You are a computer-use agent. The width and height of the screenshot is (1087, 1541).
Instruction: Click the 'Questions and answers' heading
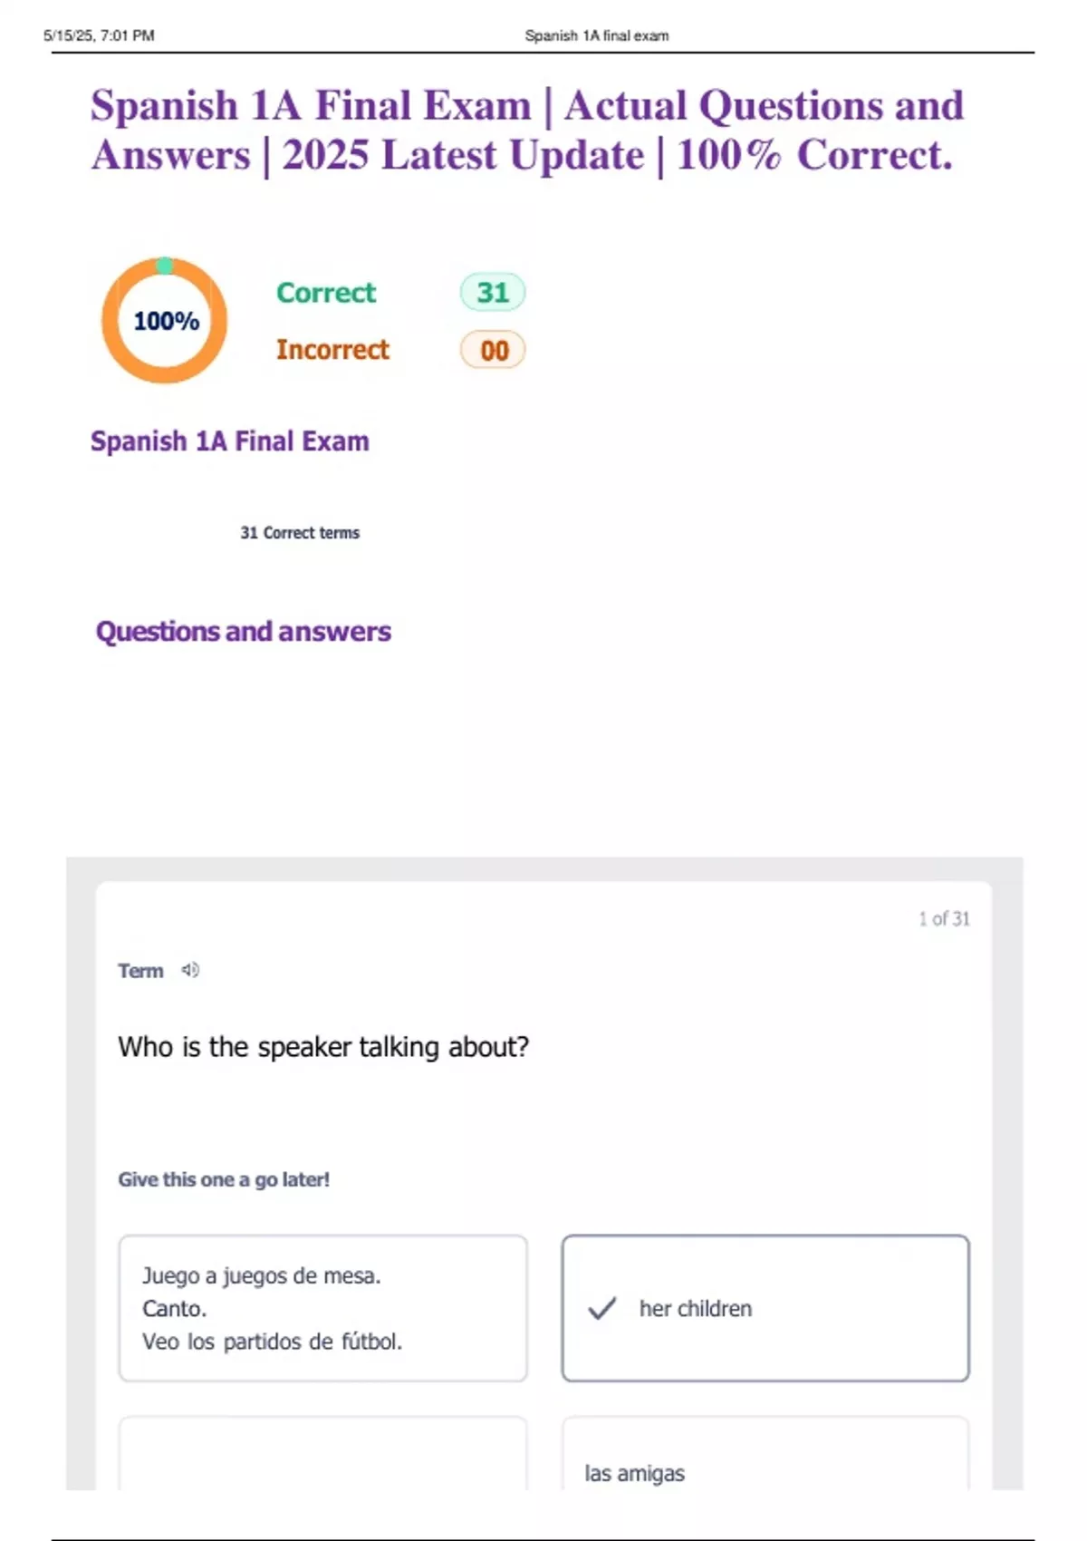click(244, 631)
